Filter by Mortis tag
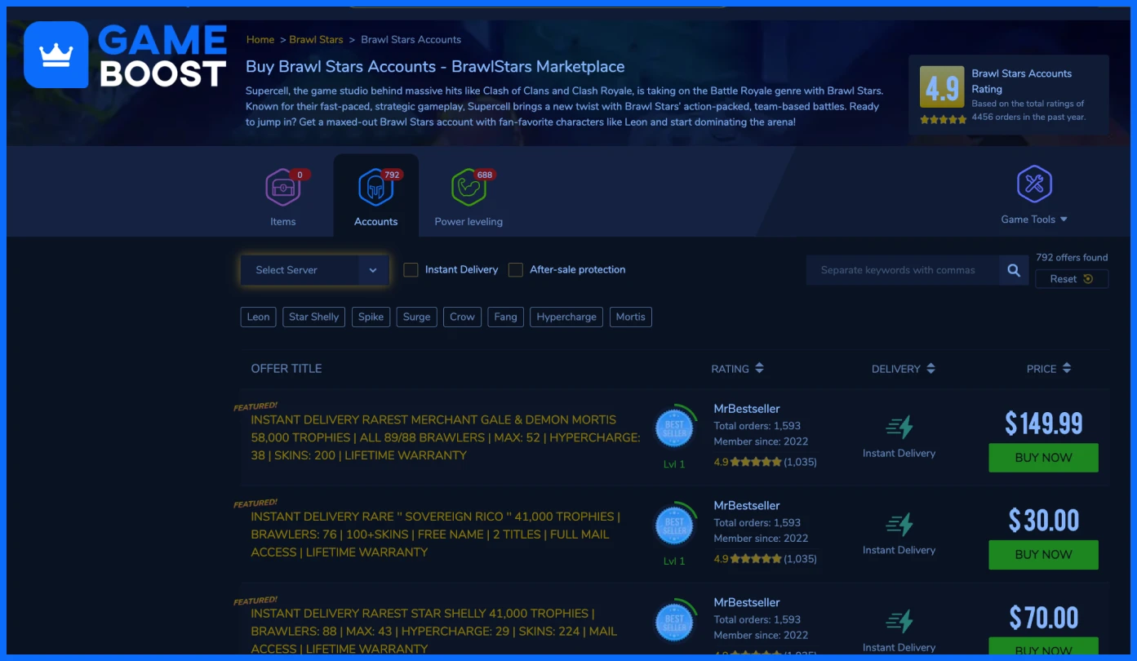 (630, 317)
